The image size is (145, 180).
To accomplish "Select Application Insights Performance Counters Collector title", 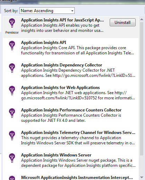I will tap(71, 110).
